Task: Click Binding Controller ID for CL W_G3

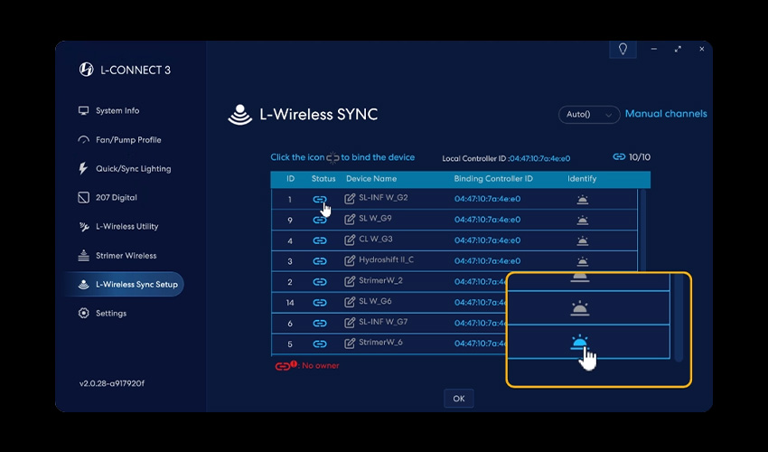Action: 487,240
